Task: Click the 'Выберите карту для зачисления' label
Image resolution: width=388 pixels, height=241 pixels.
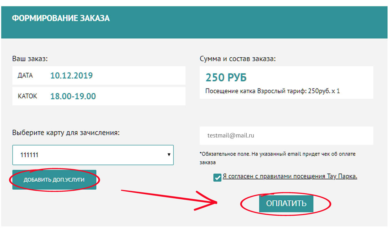Action: pyautogui.click(x=66, y=133)
